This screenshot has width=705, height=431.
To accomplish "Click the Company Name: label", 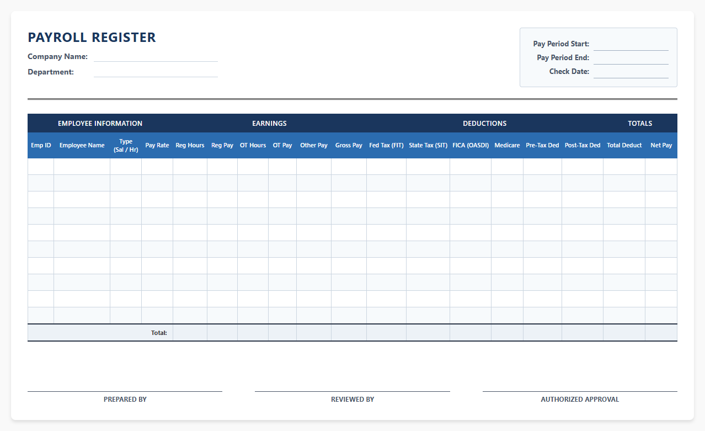I will 57,56.
